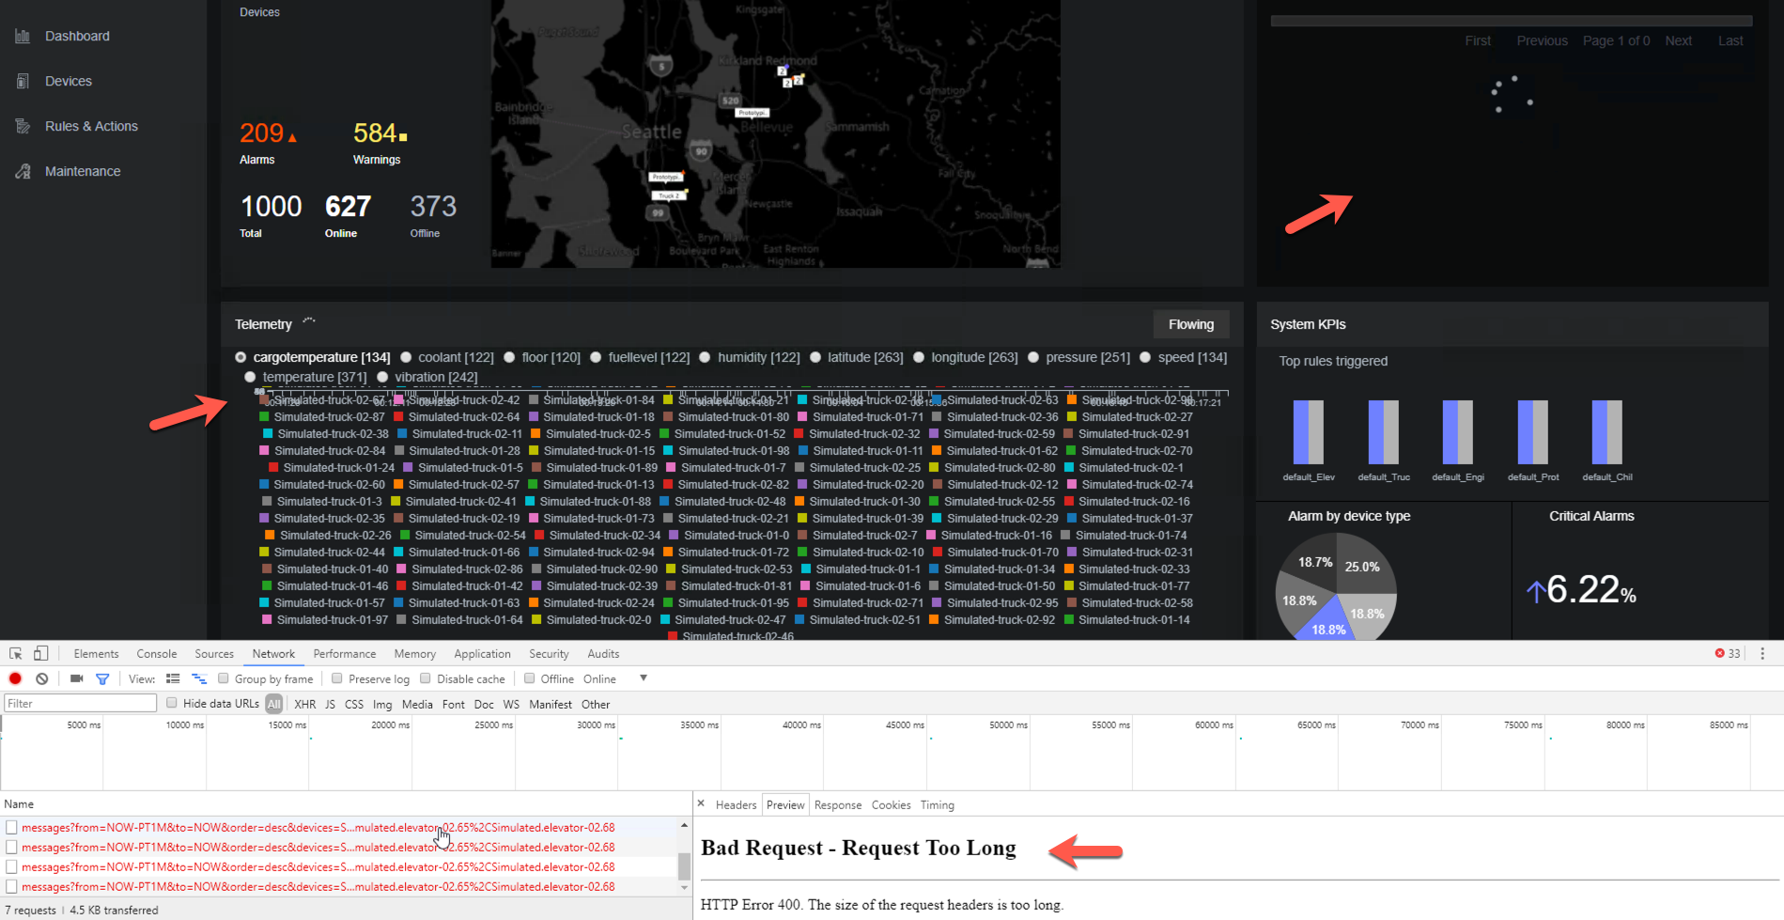This screenshot has width=1784, height=920.
Task: Click the Flowing button in Telemetry
Action: (1190, 323)
